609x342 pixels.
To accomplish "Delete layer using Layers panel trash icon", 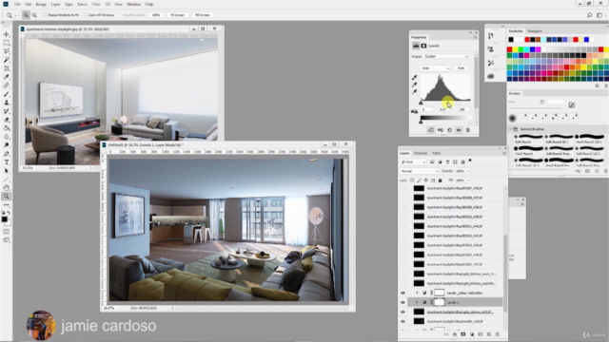I will coord(498,334).
